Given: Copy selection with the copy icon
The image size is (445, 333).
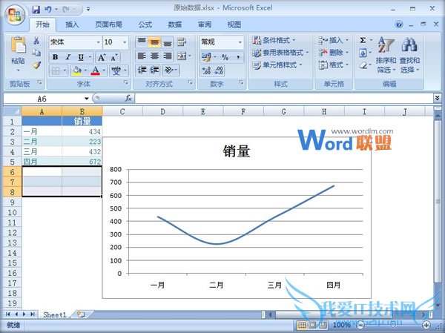Looking at the screenshot, I should click(x=36, y=53).
